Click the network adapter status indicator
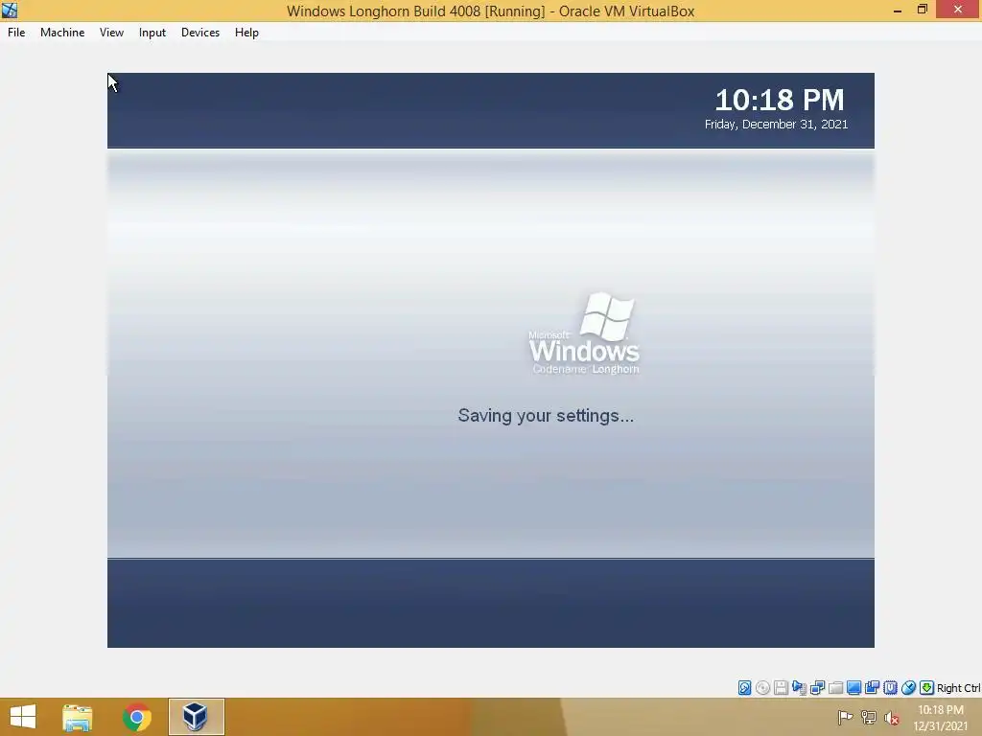This screenshot has width=982, height=736. tap(817, 688)
